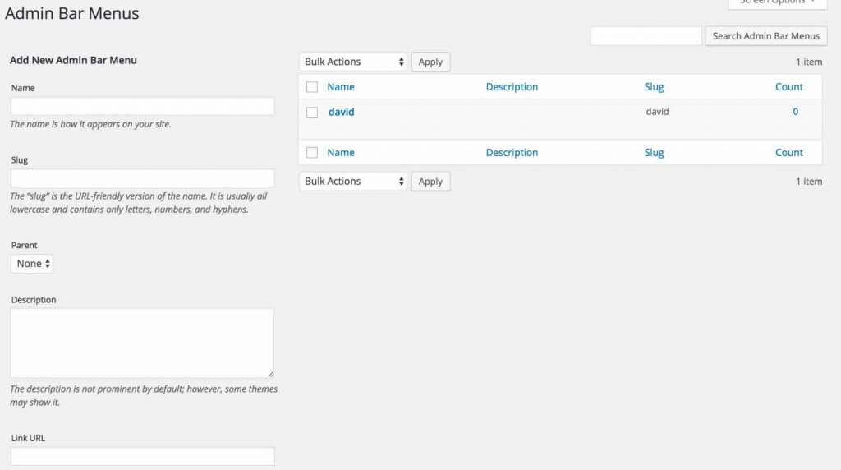Click the Search Admin Bar Menus button
This screenshot has width=841, height=470.
[765, 36]
